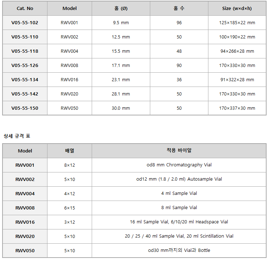This screenshot has width=268, height=259.
Task: Click the Cat. No column header
Action: click(25, 8)
